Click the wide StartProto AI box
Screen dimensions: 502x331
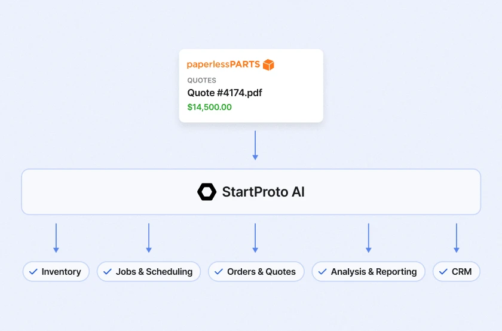point(251,192)
